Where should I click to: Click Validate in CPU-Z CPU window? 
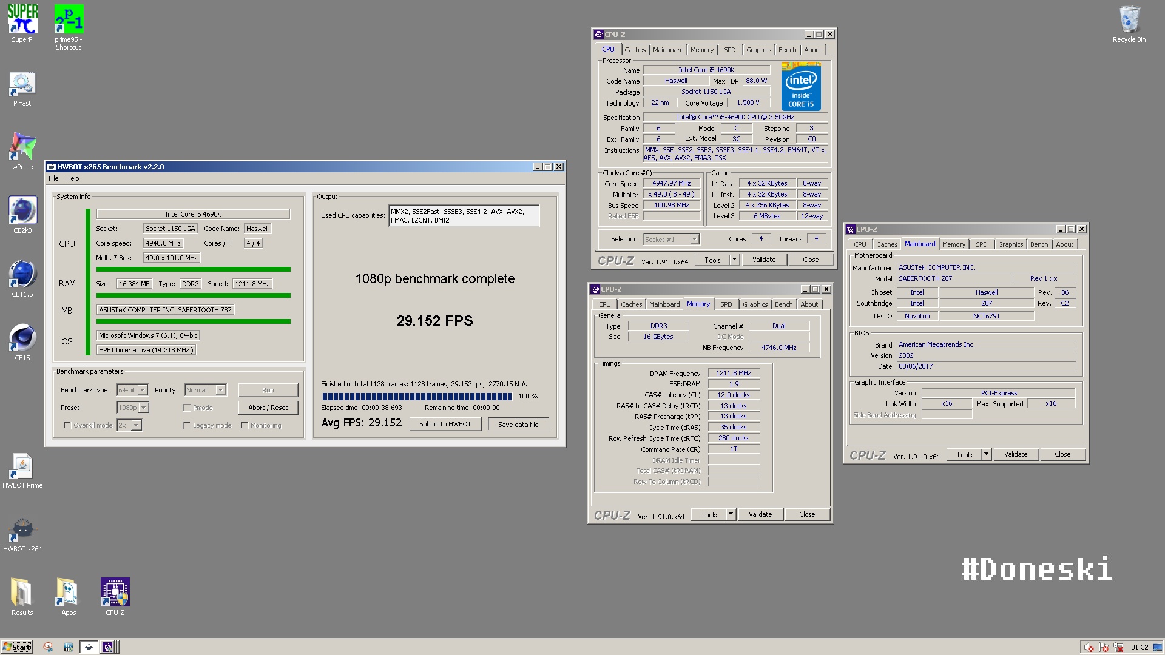[x=763, y=260]
